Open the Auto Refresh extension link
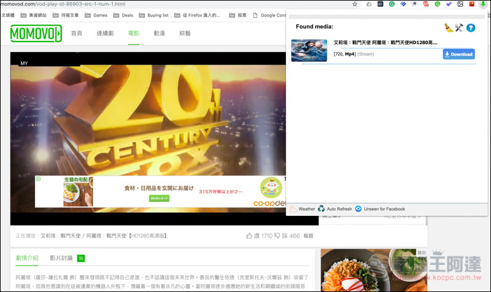This screenshot has height=292, width=491. pyautogui.click(x=334, y=209)
